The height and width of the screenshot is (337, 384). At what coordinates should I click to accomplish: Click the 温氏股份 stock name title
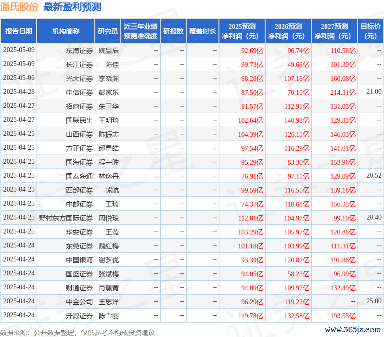click(x=20, y=7)
